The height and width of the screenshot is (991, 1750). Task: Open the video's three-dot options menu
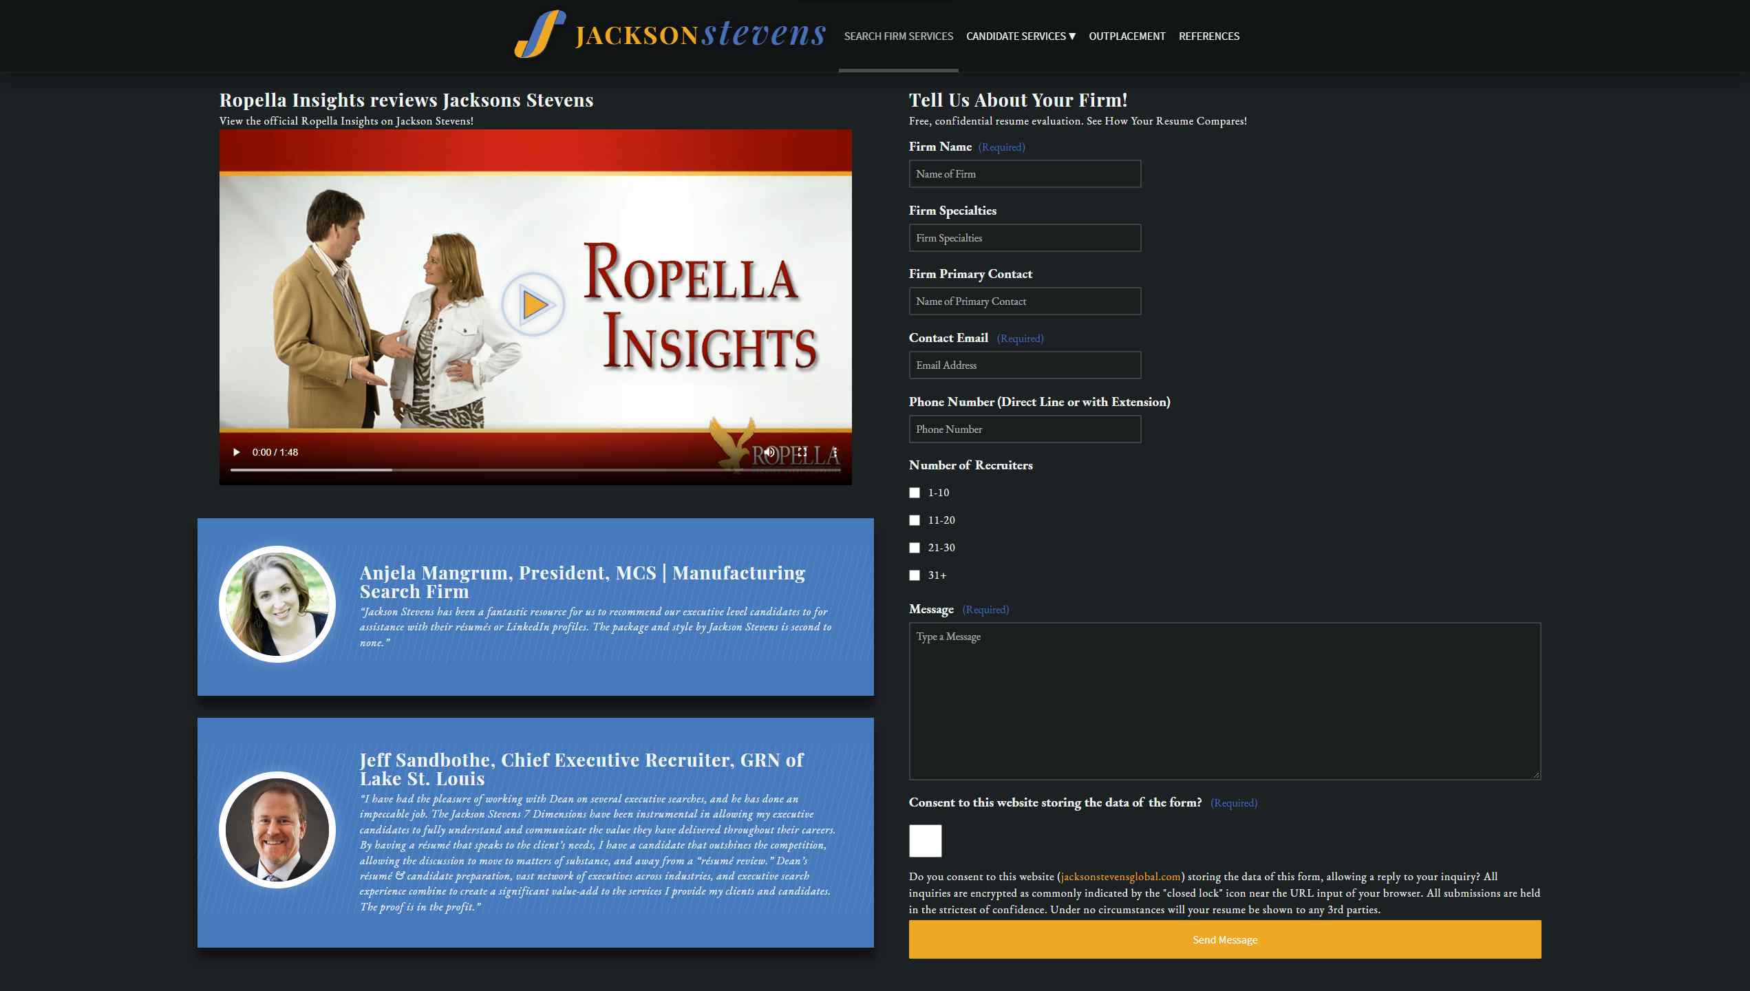click(x=834, y=452)
